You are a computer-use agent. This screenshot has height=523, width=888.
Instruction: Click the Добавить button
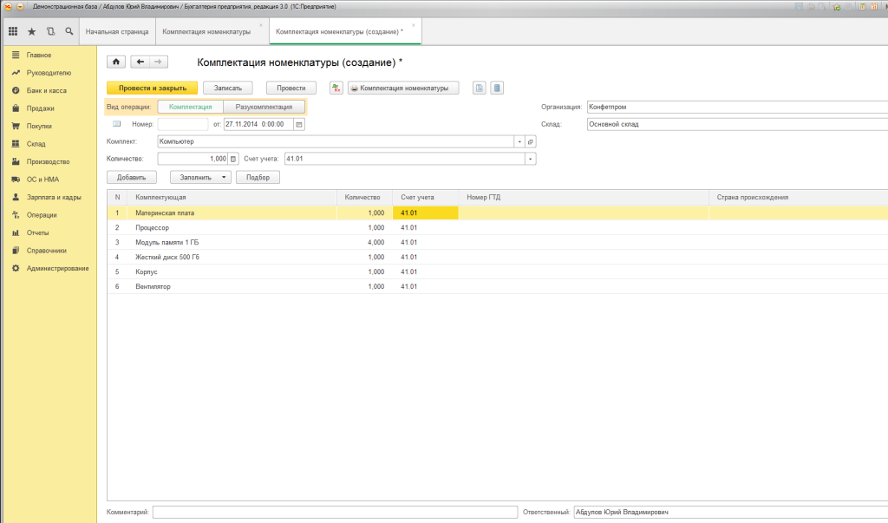coord(132,177)
